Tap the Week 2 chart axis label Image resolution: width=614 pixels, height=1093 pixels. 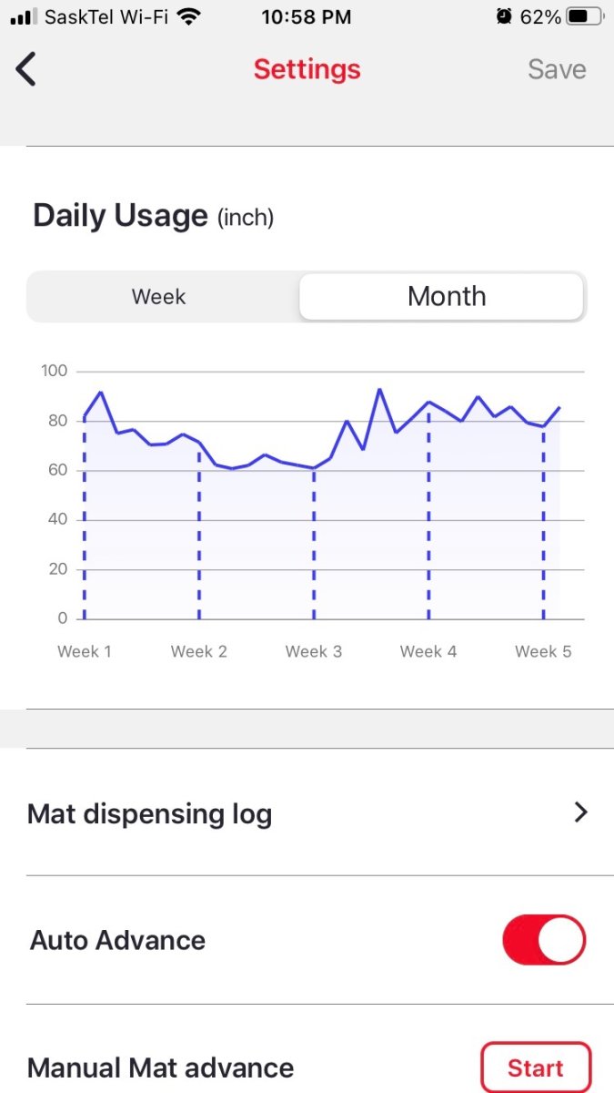[199, 651]
